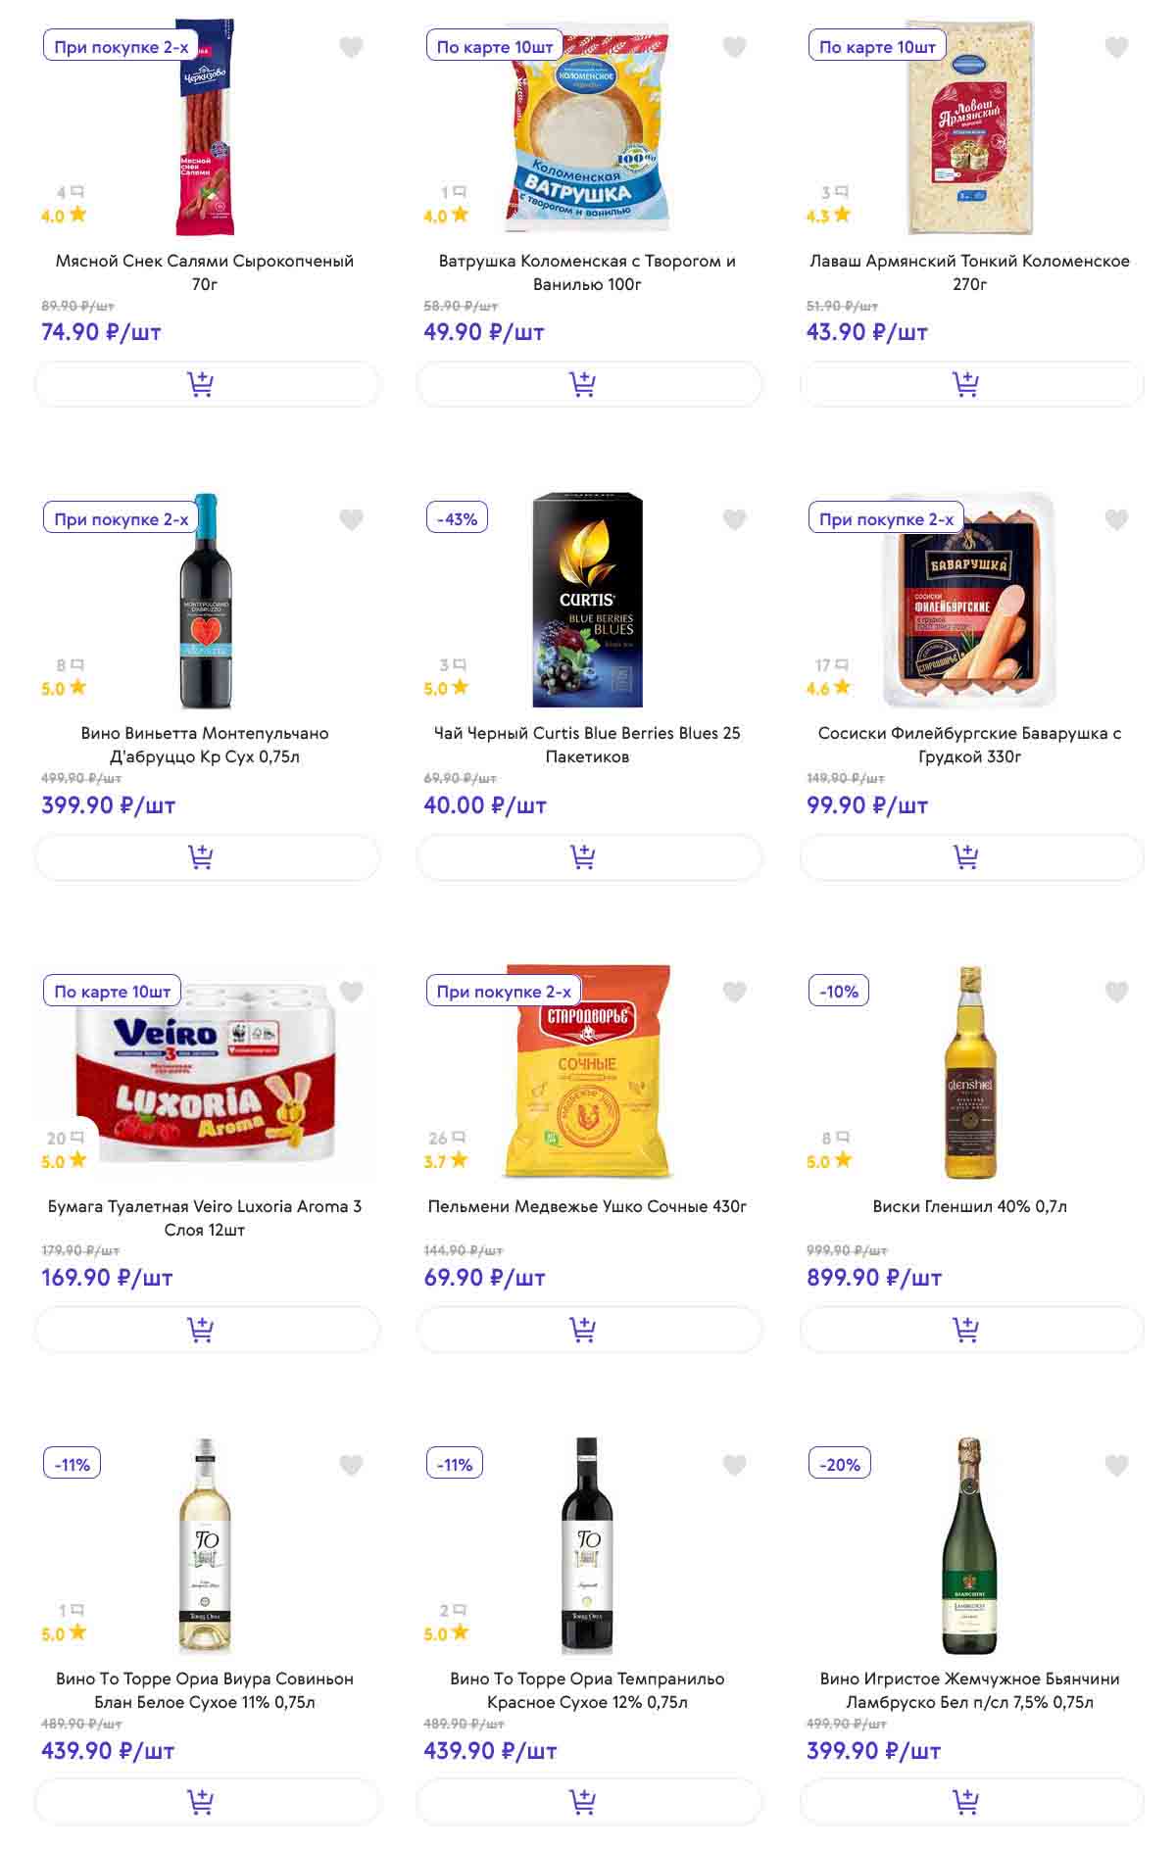The width and height of the screenshot is (1176, 1849).
Task: Click the -43% discount badge
Action: coord(457,519)
